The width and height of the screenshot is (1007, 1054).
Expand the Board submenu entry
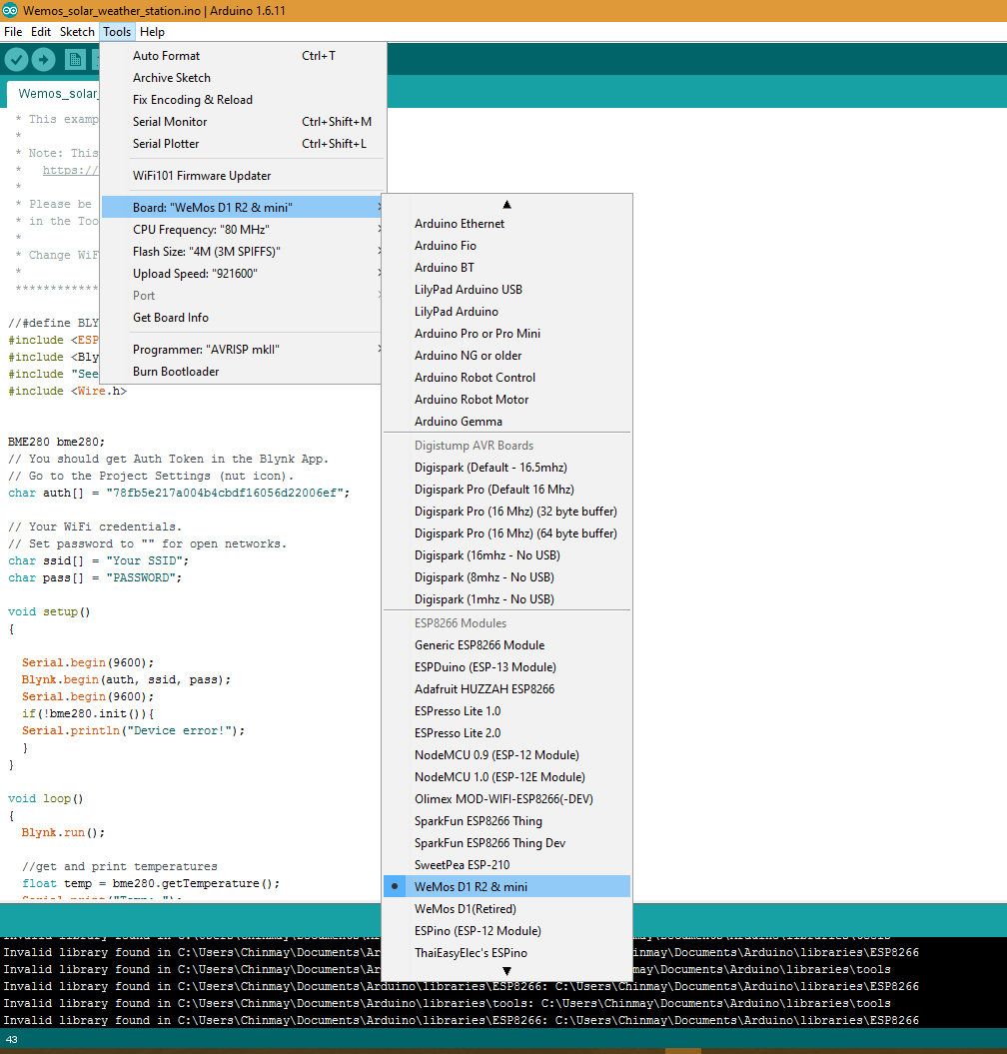pos(243,207)
